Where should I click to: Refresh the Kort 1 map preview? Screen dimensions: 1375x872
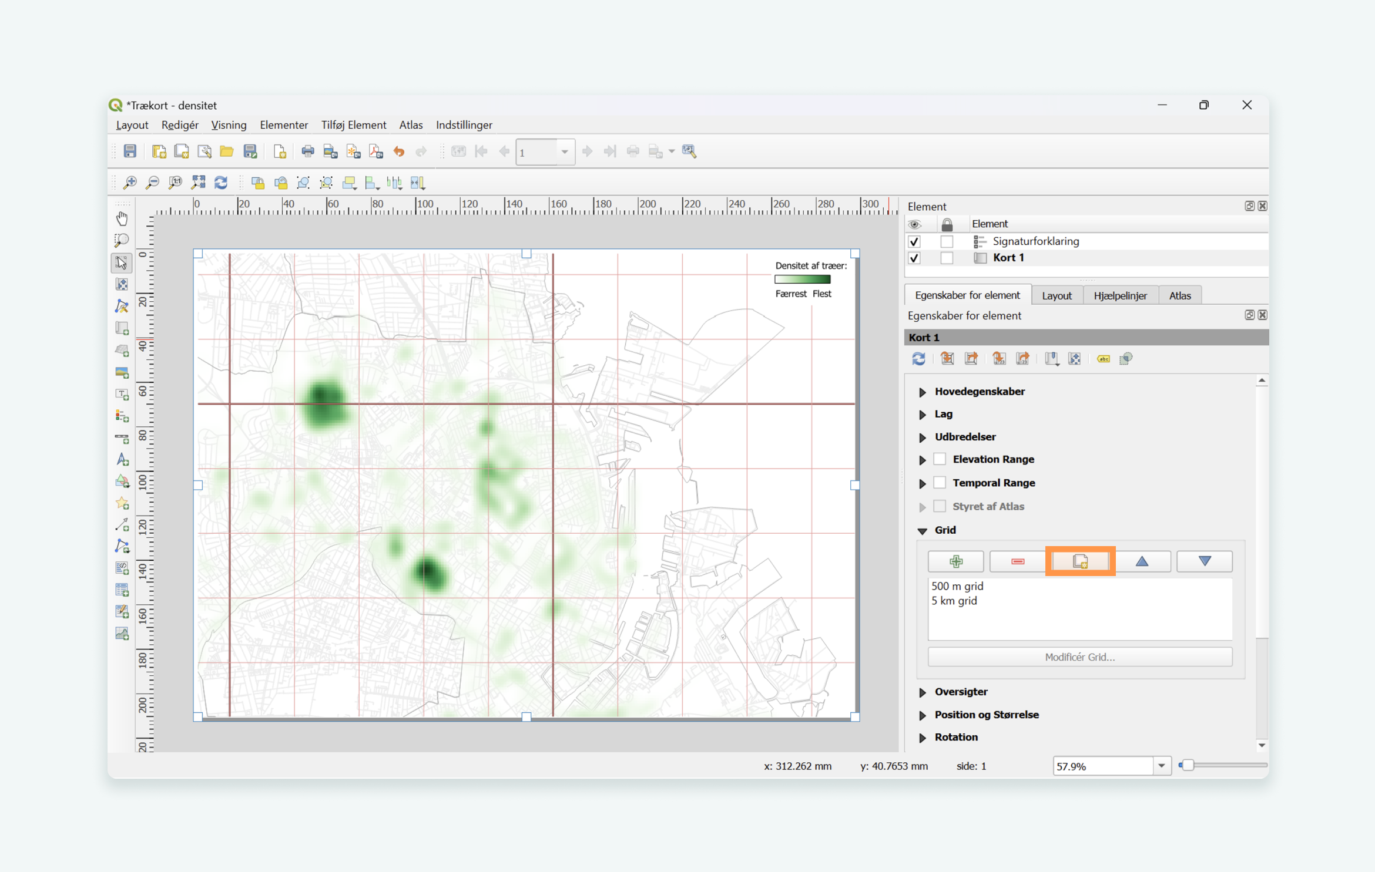919,358
